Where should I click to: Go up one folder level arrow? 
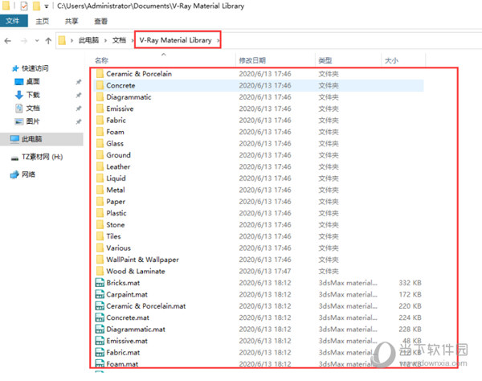48,40
